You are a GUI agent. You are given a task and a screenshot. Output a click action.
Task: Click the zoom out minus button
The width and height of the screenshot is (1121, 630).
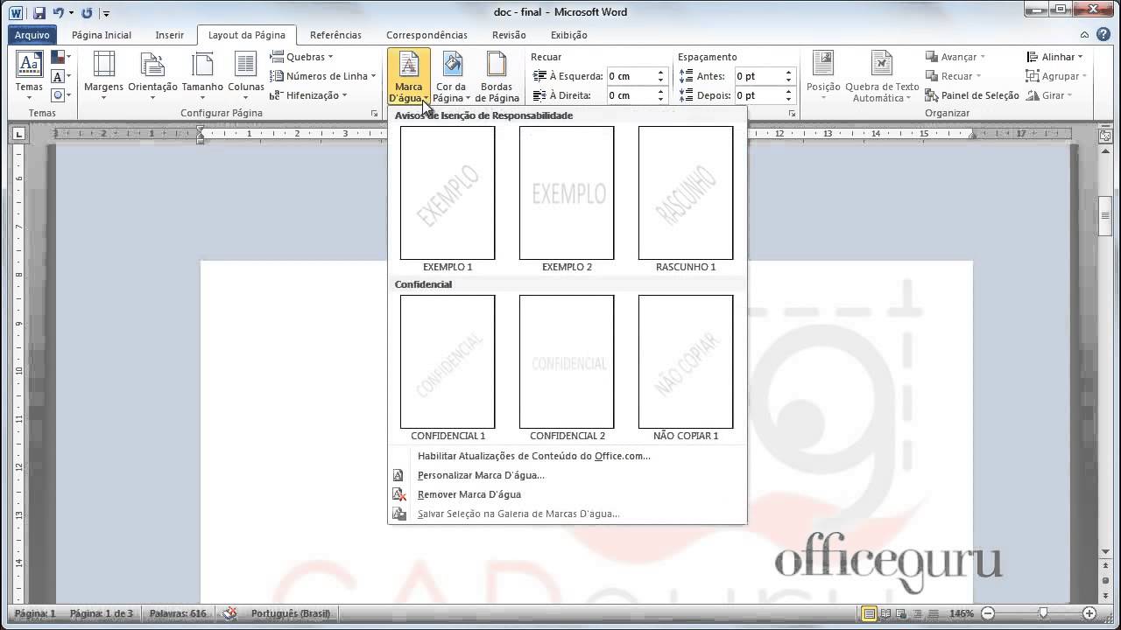coord(989,613)
